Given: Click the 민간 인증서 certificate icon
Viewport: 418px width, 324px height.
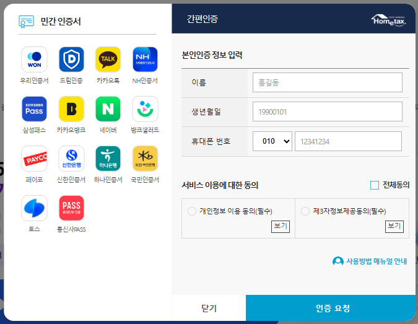Looking at the screenshot, I should 26,22.
